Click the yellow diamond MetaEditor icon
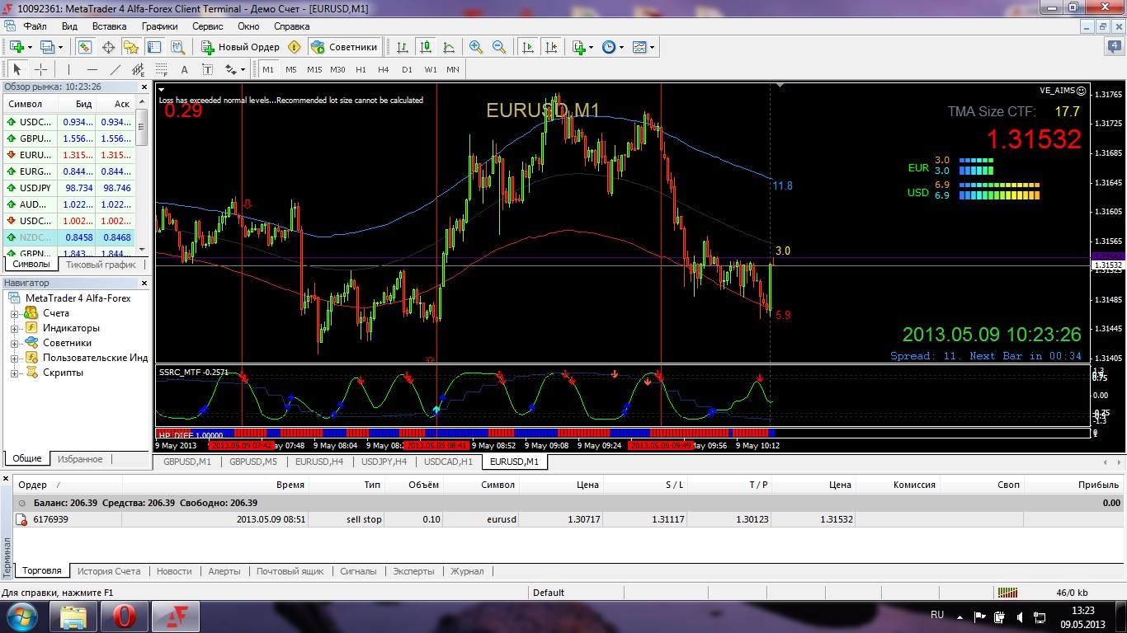 pos(295,47)
